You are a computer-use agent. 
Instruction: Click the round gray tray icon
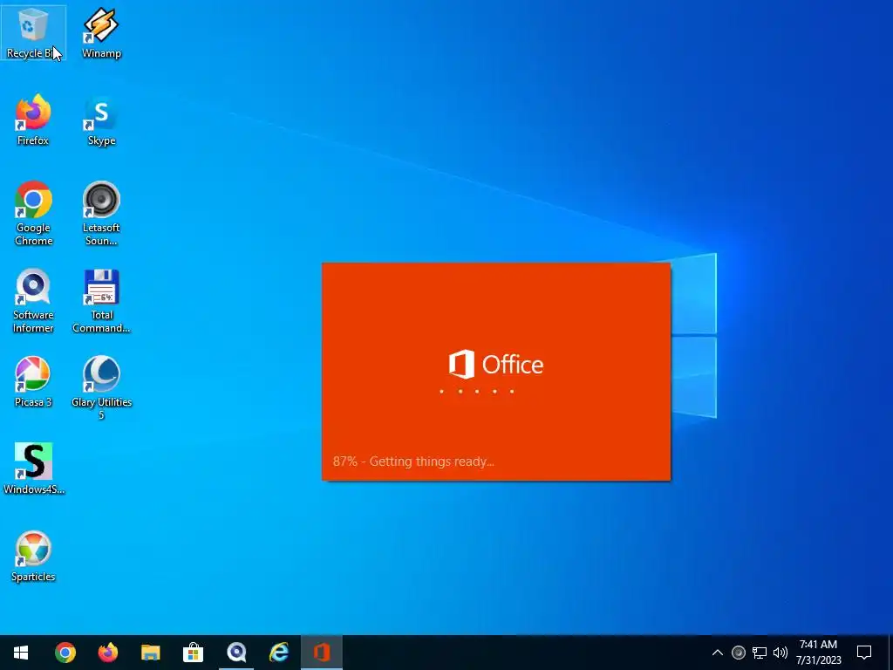pyautogui.click(x=738, y=653)
